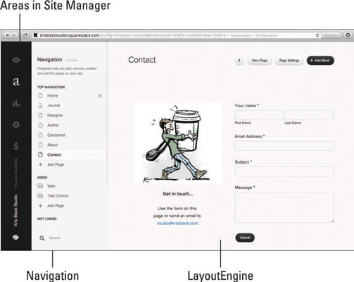This screenshot has width=354, height=282.
Task: Open the Author page
Action: pyautogui.click(x=53, y=125)
